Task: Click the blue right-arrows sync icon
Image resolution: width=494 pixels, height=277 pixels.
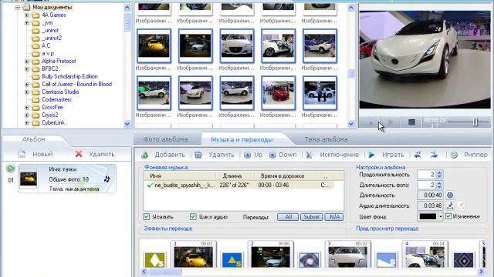Action: (x=434, y=155)
